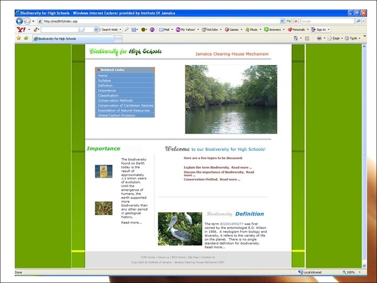The image size is (377, 283).
Task: Click the blue window icon on the Yahoo toolbar
Action: click(x=134, y=29)
